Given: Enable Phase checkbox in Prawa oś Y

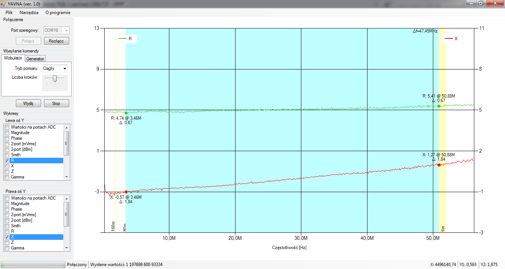Looking at the screenshot, I should click(7, 209).
